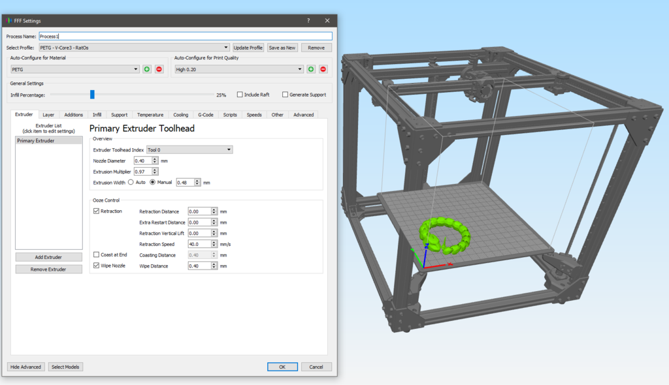Click the Wipe Distance stepper arrows
This screenshot has height=385, width=669.
[x=214, y=266]
